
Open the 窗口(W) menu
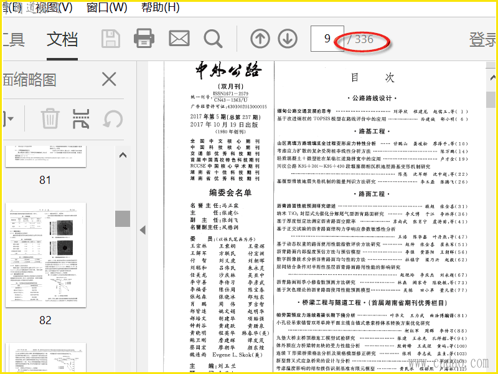(x=106, y=7)
